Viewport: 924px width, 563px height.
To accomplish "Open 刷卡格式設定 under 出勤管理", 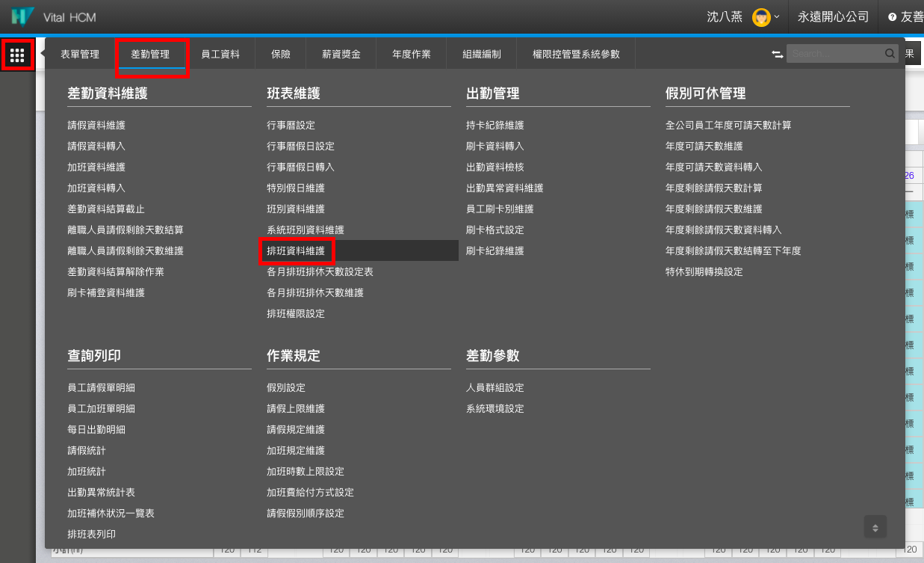I will pos(494,230).
